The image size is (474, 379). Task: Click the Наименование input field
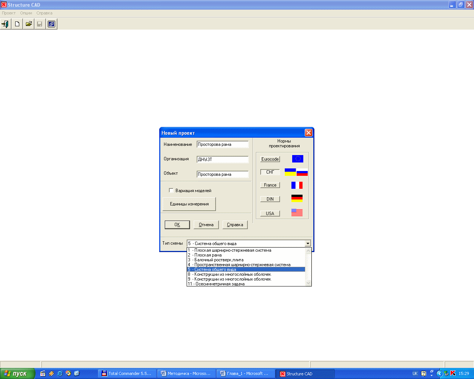click(x=223, y=144)
